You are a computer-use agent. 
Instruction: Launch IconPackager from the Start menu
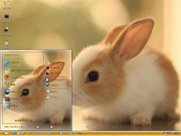14,77
